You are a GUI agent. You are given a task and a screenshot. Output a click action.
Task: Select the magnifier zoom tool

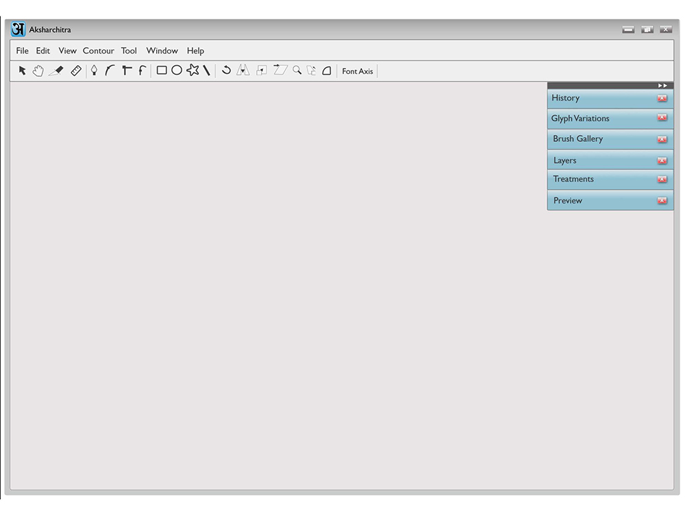pos(297,70)
